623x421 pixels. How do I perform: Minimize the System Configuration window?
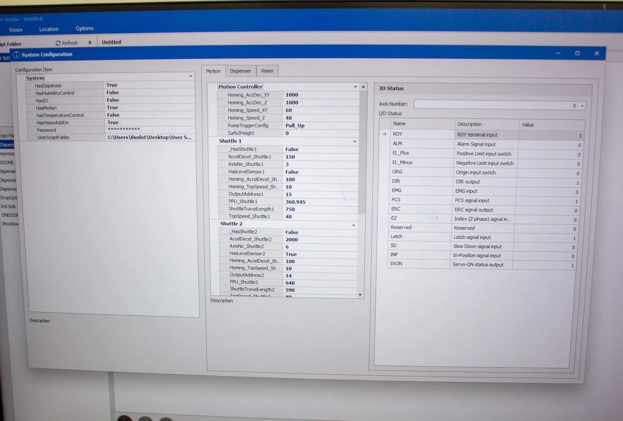tap(558, 53)
